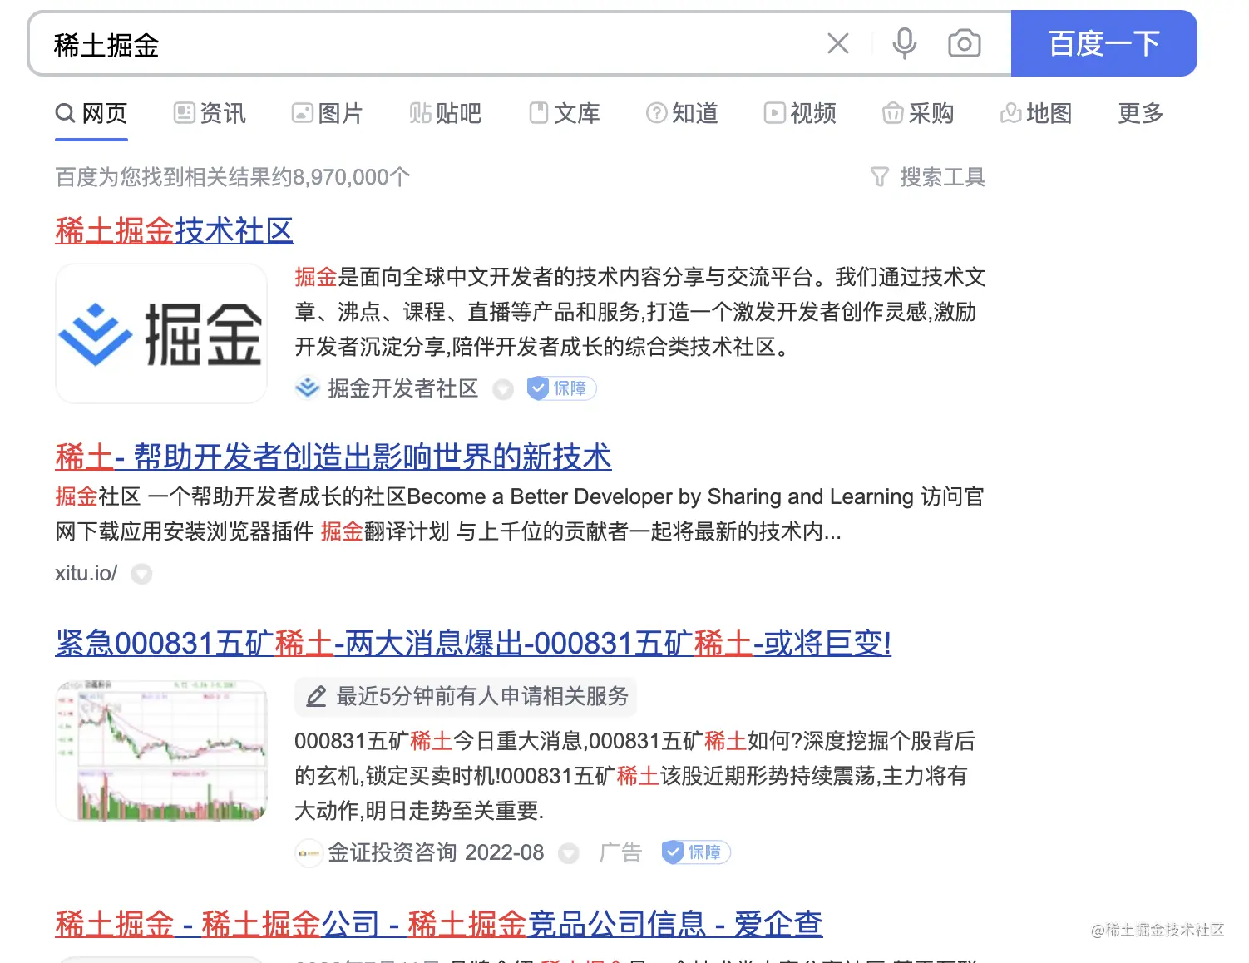
Task: Switch to the 图片 tab
Action: pos(328,113)
